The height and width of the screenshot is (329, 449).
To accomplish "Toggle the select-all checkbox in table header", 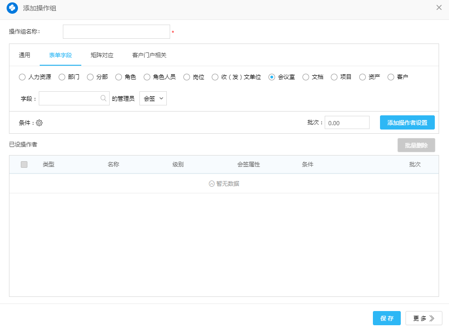I will click(24, 164).
